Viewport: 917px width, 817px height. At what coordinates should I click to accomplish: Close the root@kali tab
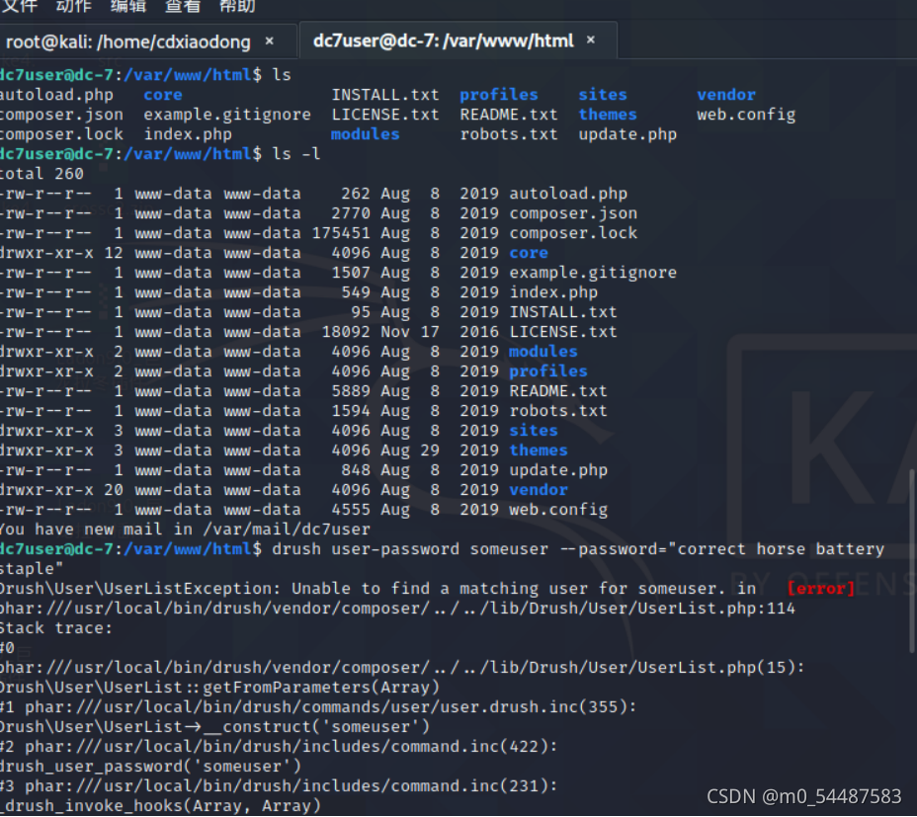[269, 41]
